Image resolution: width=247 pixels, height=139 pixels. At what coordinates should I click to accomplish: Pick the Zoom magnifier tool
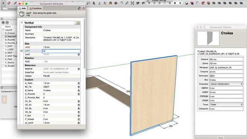click(127, 3)
